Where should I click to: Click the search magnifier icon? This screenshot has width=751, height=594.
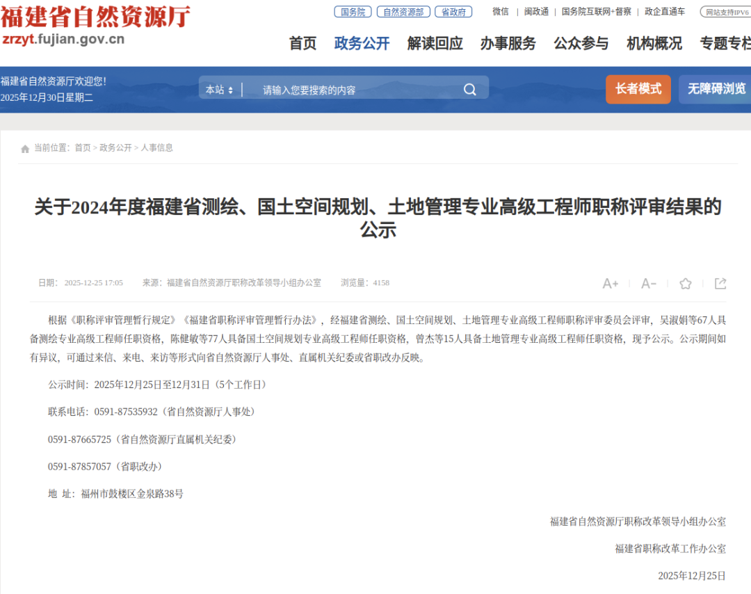point(469,89)
